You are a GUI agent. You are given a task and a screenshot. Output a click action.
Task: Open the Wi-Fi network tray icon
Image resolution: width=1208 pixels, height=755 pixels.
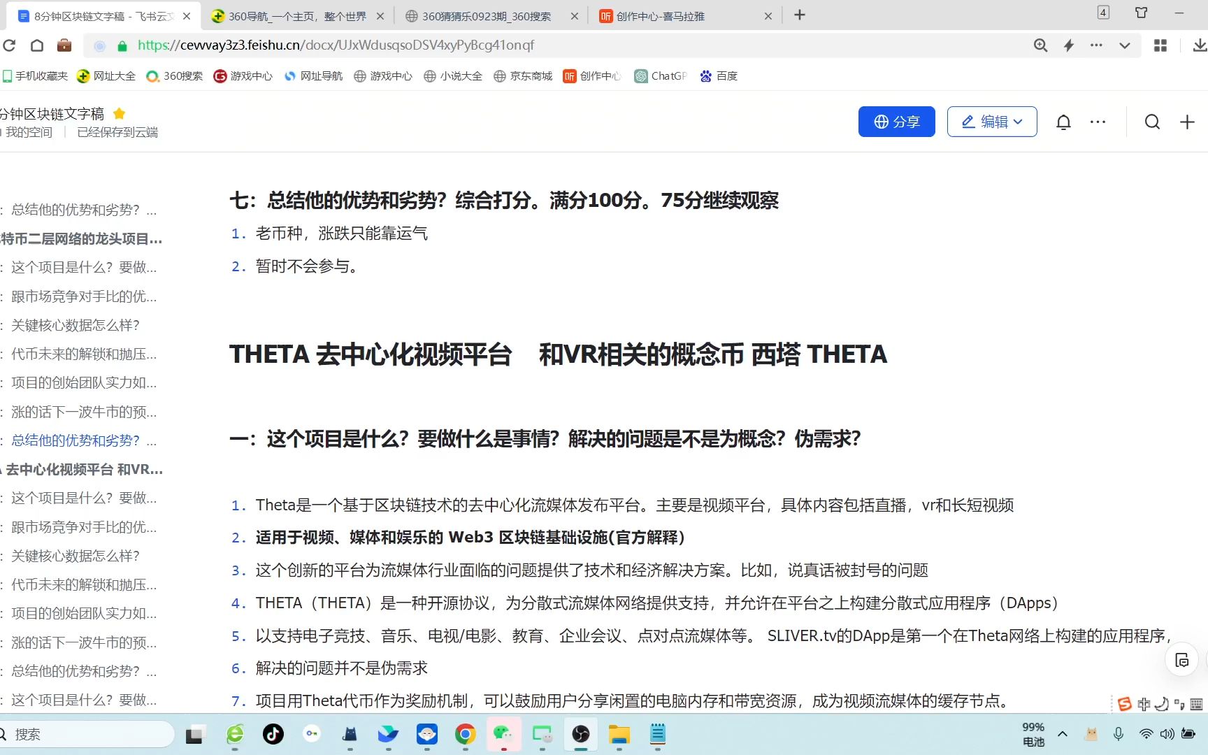tap(1146, 734)
